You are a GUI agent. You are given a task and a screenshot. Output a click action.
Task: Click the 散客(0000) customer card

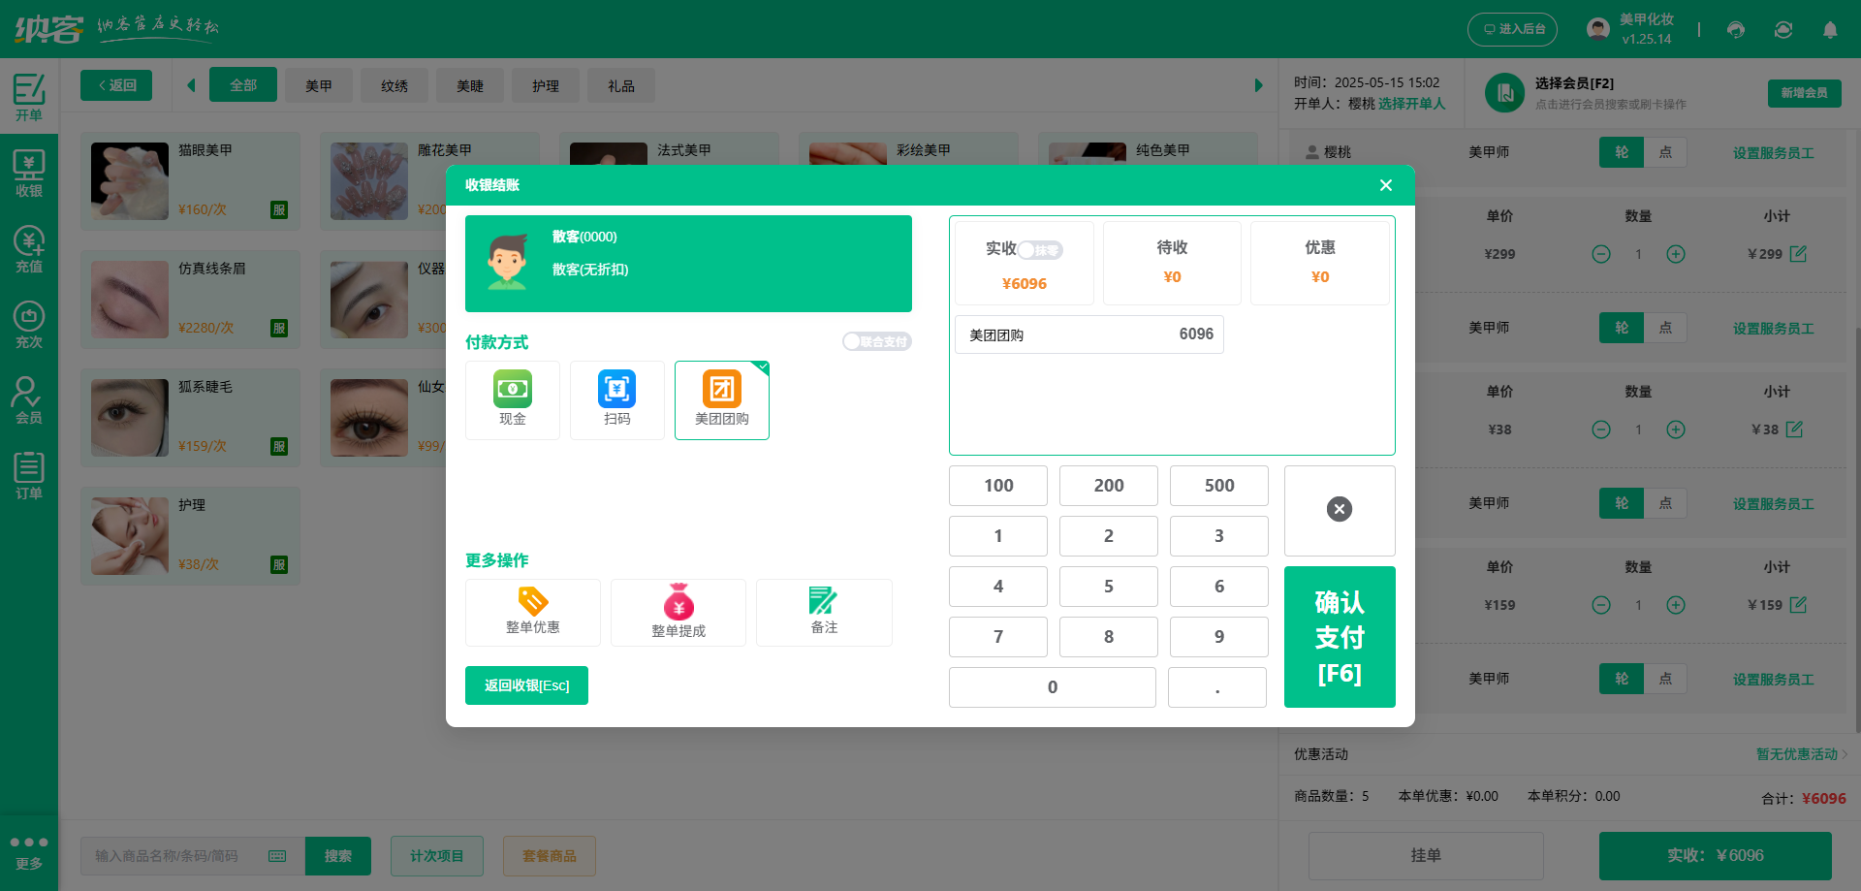pyautogui.click(x=688, y=264)
